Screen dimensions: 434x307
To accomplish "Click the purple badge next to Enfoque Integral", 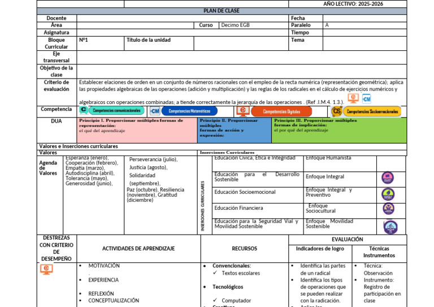I will coord(388,178).
